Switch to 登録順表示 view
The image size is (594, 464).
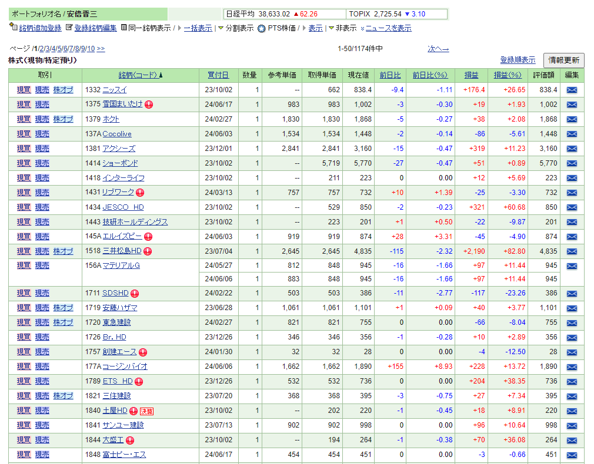coord(518,60)
